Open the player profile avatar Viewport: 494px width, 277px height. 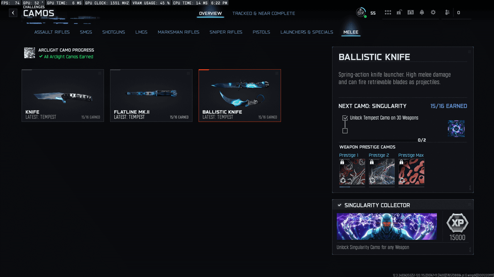[x=361, y=13]
